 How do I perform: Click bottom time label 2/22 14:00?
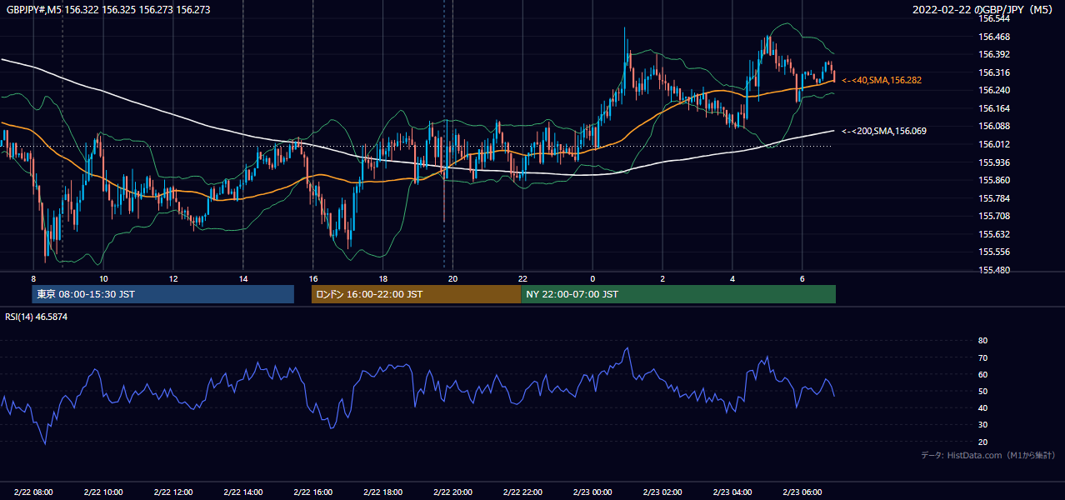pyautogui.click(x=242, y=492)
